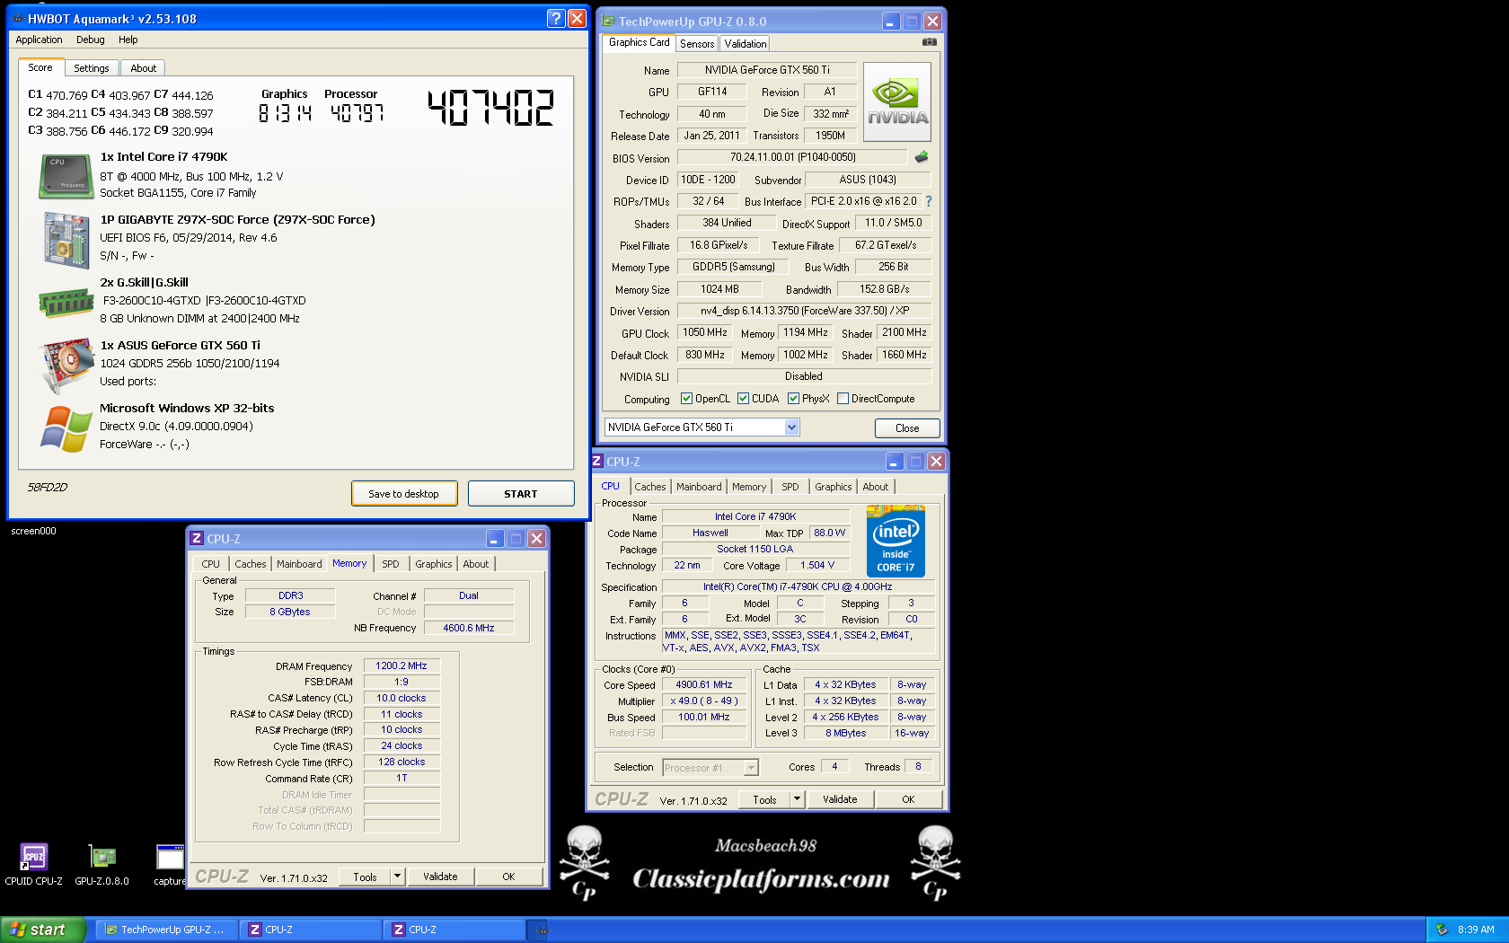1509x943 pixels.
Task: Click the Close button in GPU-Z
Action: [907, 428]
